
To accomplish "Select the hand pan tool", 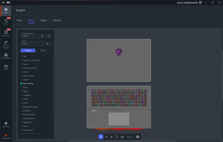I will coord(106,137).
